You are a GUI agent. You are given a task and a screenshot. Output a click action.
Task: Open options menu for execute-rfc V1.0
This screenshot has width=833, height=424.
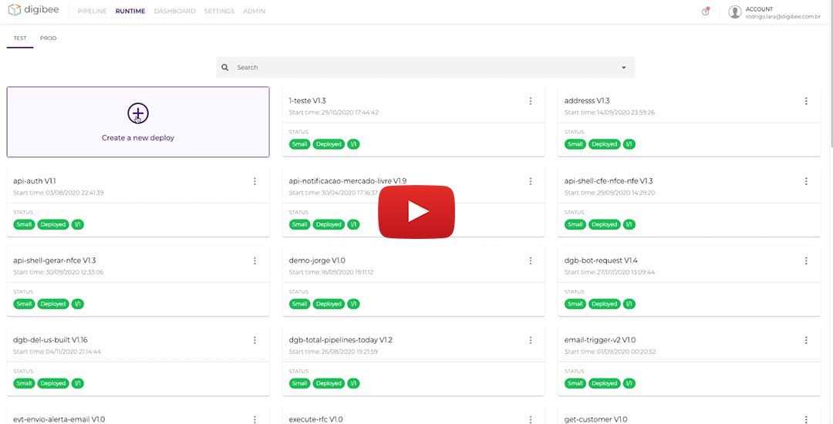(x=530, y=419)
